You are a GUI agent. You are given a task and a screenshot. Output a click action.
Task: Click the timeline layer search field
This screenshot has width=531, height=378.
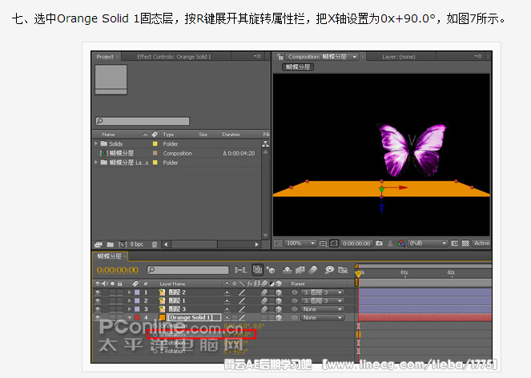[188, 270]
